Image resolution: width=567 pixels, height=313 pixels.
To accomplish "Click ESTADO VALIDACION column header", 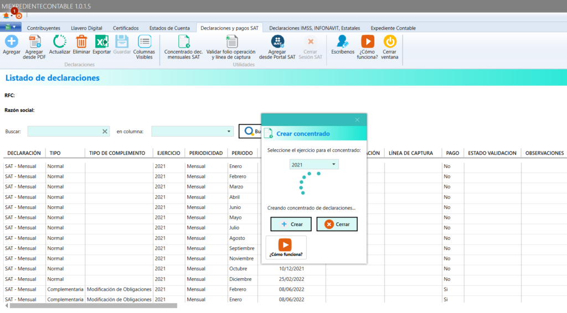I will tap(492, 153).
